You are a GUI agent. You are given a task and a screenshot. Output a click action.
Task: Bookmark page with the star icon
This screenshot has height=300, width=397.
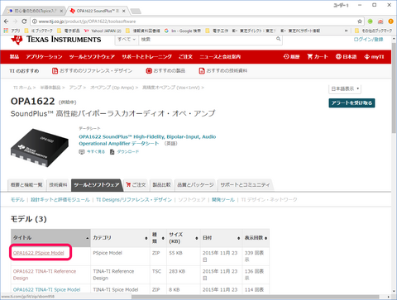pos(360,21)
